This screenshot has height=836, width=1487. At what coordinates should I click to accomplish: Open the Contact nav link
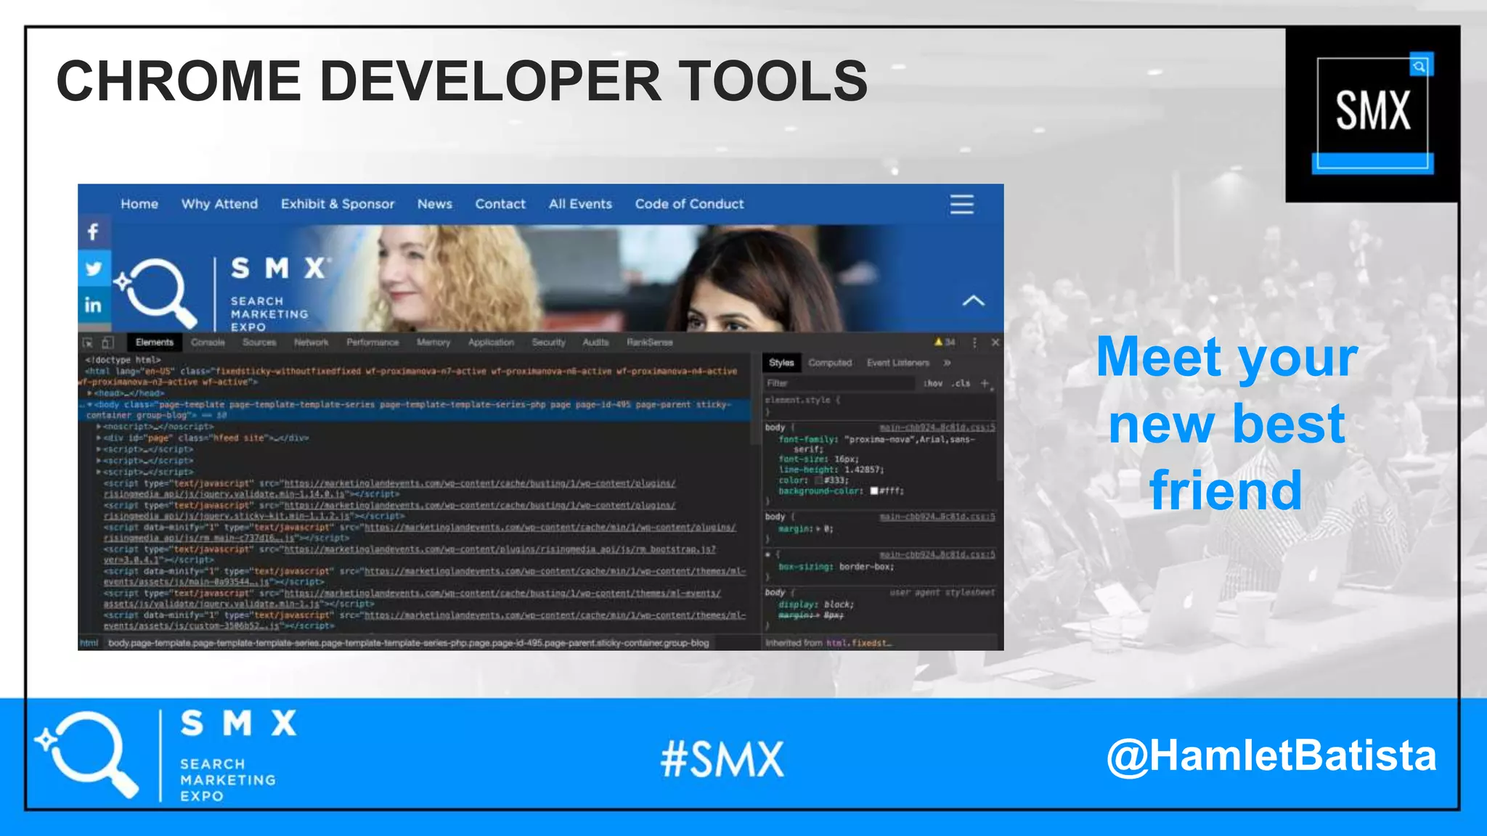[x=500, y=204]
